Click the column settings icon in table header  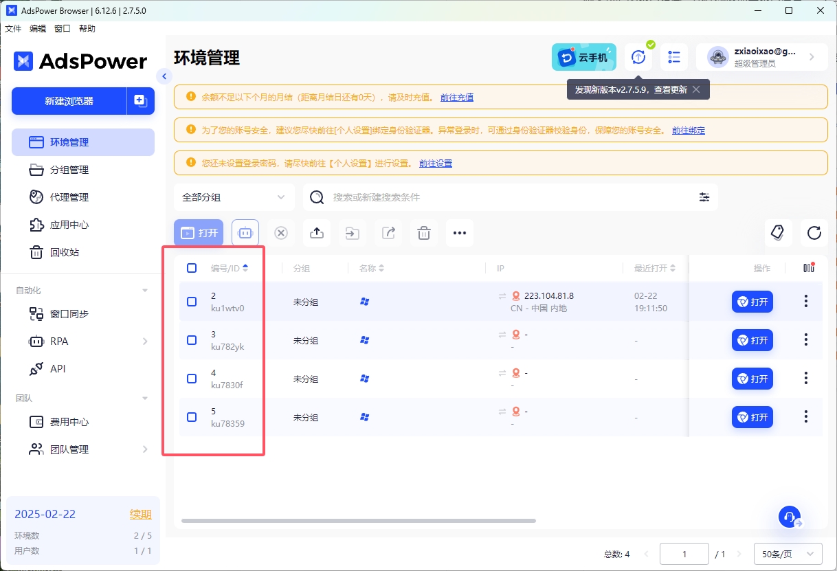808,268
